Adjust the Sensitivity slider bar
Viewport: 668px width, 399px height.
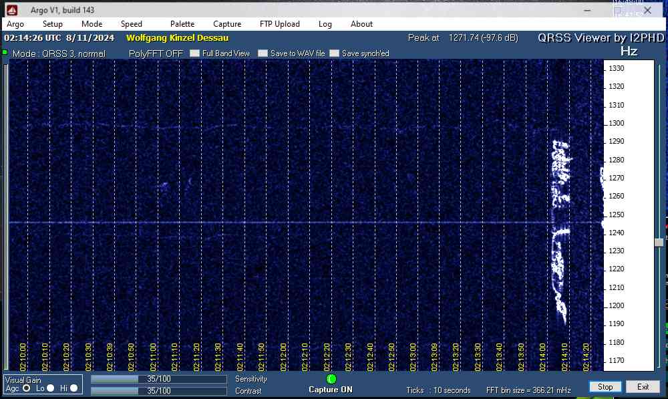158,379
